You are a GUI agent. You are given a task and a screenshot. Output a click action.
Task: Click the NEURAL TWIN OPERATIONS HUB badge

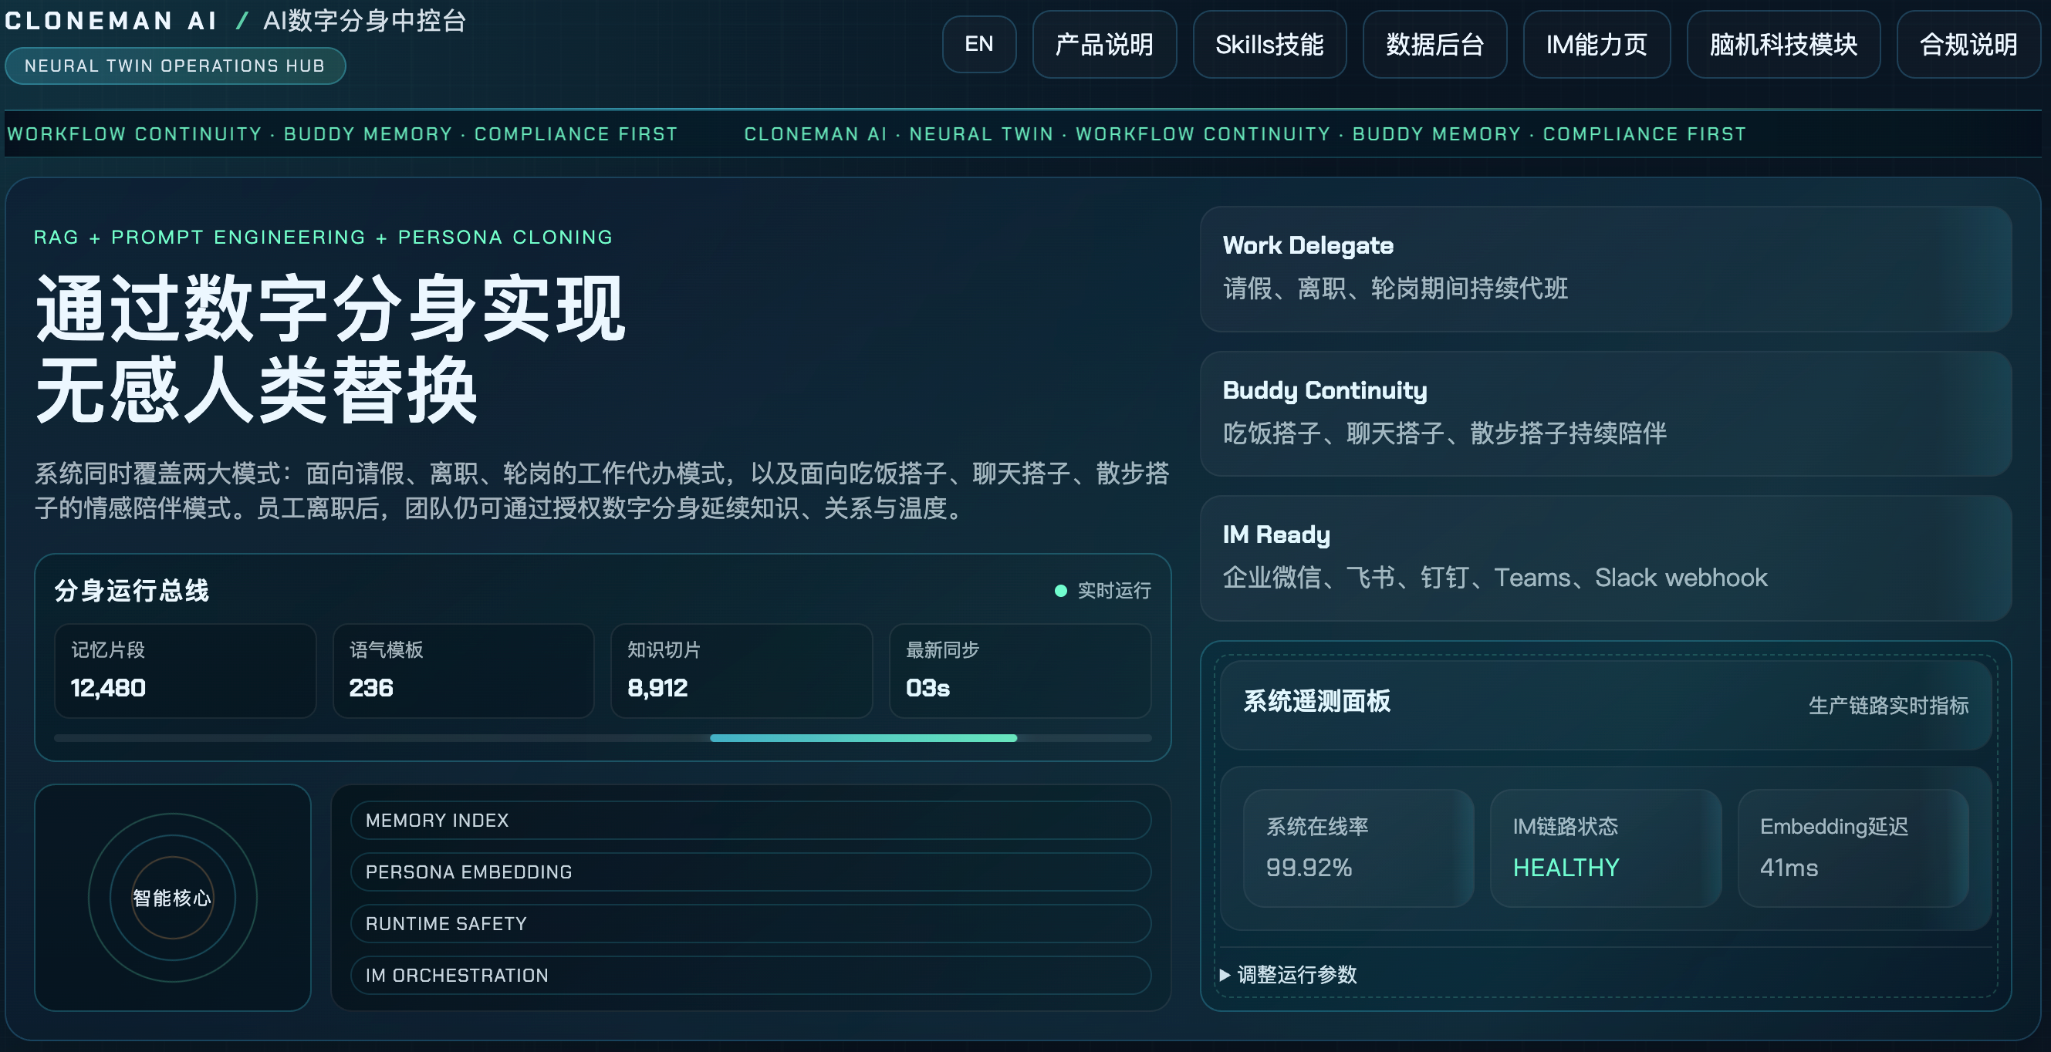point(174,66)
